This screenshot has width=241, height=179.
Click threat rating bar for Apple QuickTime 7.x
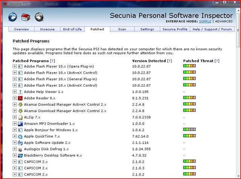pyautogui.click(x=189, y=136)
